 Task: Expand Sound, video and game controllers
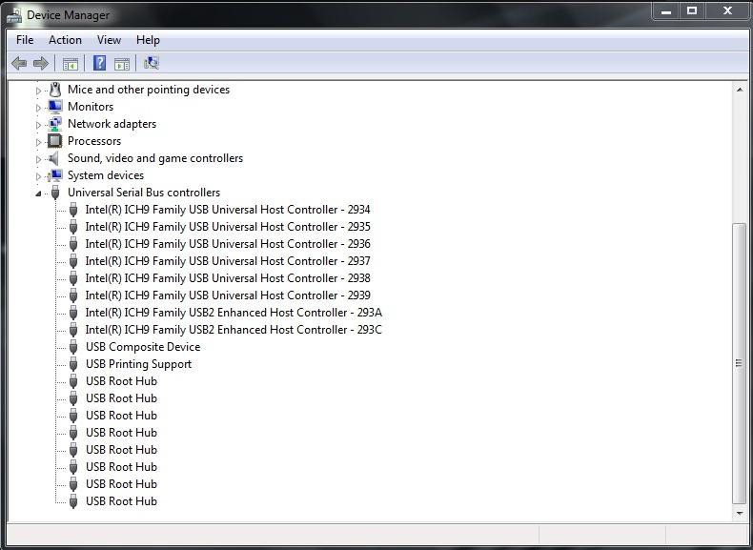[x=39, y=159]
